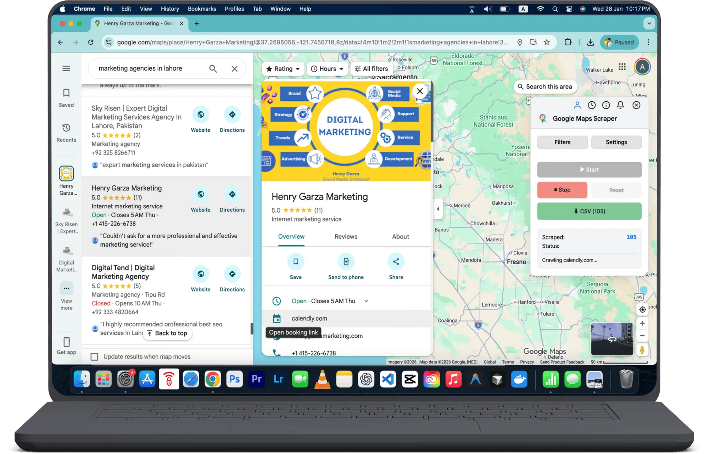The image size is (709, 454).
Task: Switch to the Reviews tab
Action: pyautogui.click(x=346, y=237)
